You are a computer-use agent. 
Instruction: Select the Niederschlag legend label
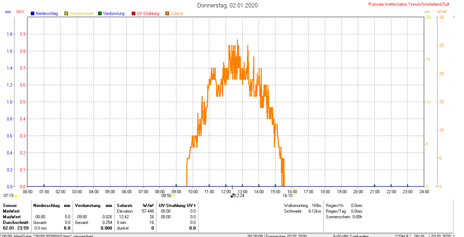(x=47, y=13)
